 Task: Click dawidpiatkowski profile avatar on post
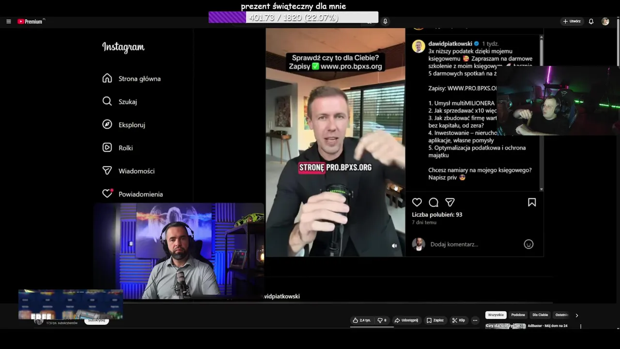[x=418, y=47]
